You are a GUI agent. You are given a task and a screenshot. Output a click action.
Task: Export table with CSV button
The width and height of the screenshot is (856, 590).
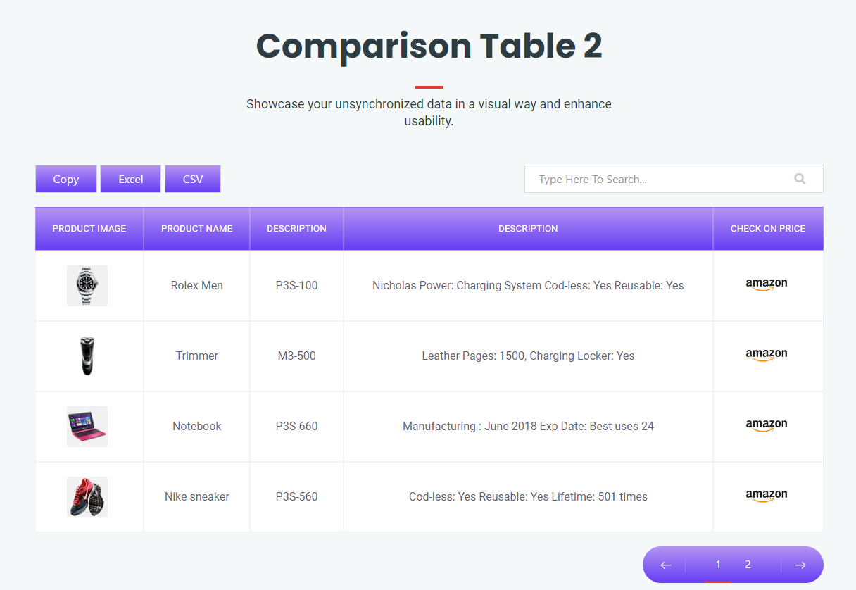click(x=193, y=179)
